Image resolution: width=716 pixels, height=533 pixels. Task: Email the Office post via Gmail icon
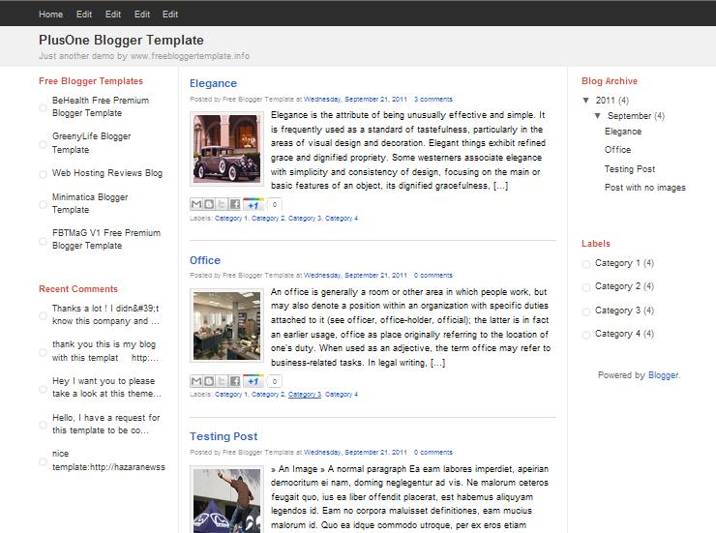point(195,380)
